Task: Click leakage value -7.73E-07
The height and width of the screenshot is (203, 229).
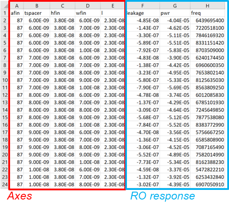Action: click(143, 162)
